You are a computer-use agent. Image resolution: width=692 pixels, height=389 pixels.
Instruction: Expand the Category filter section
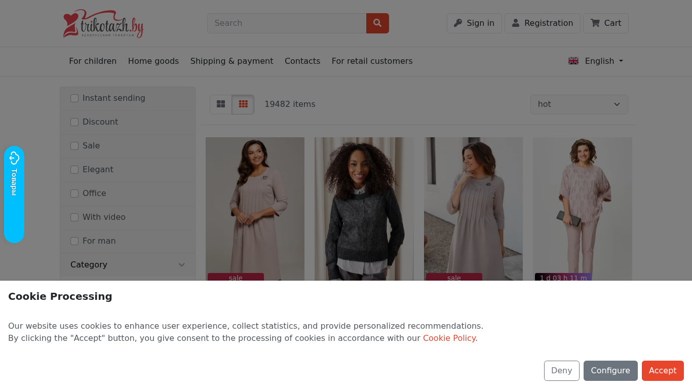[128, 265]
